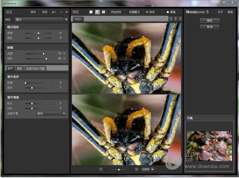Select the vertical split preview layout icon

(x=104, y=12)
